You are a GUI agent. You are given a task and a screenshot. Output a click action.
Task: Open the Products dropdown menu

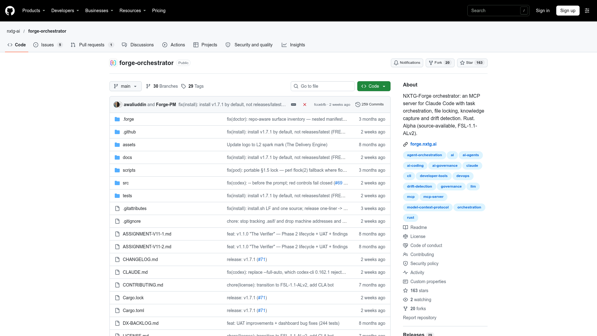pos(34,11)
